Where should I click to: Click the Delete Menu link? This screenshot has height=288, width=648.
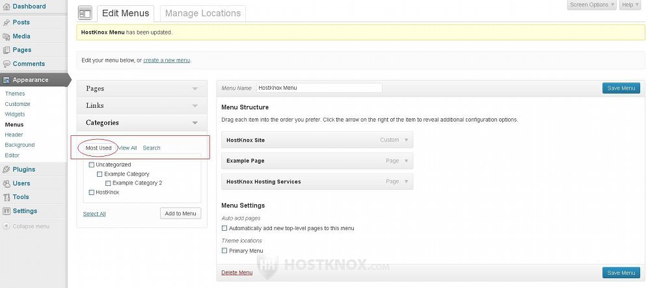pos(237,272)
